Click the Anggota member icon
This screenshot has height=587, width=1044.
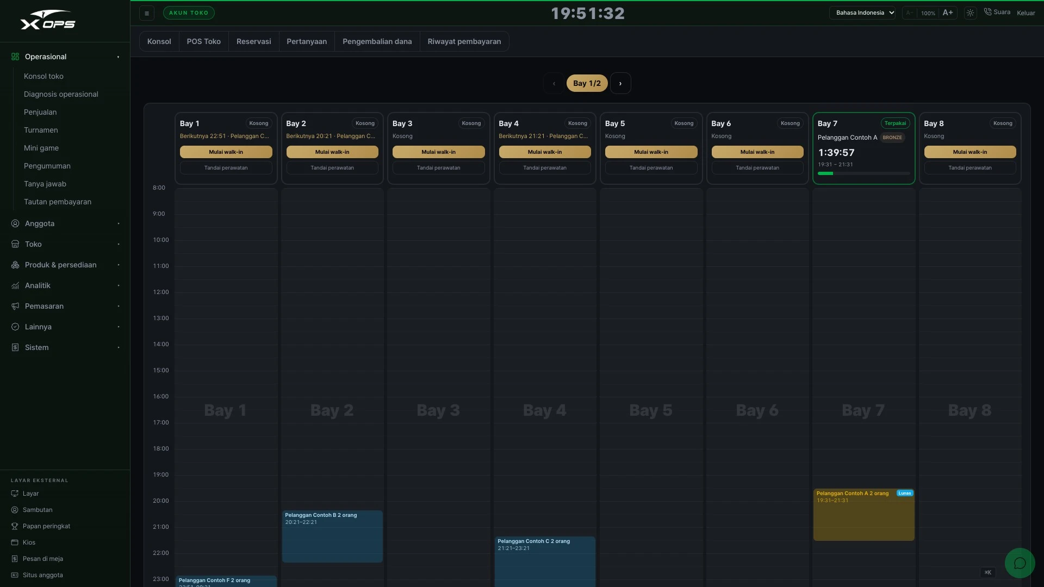15,223
